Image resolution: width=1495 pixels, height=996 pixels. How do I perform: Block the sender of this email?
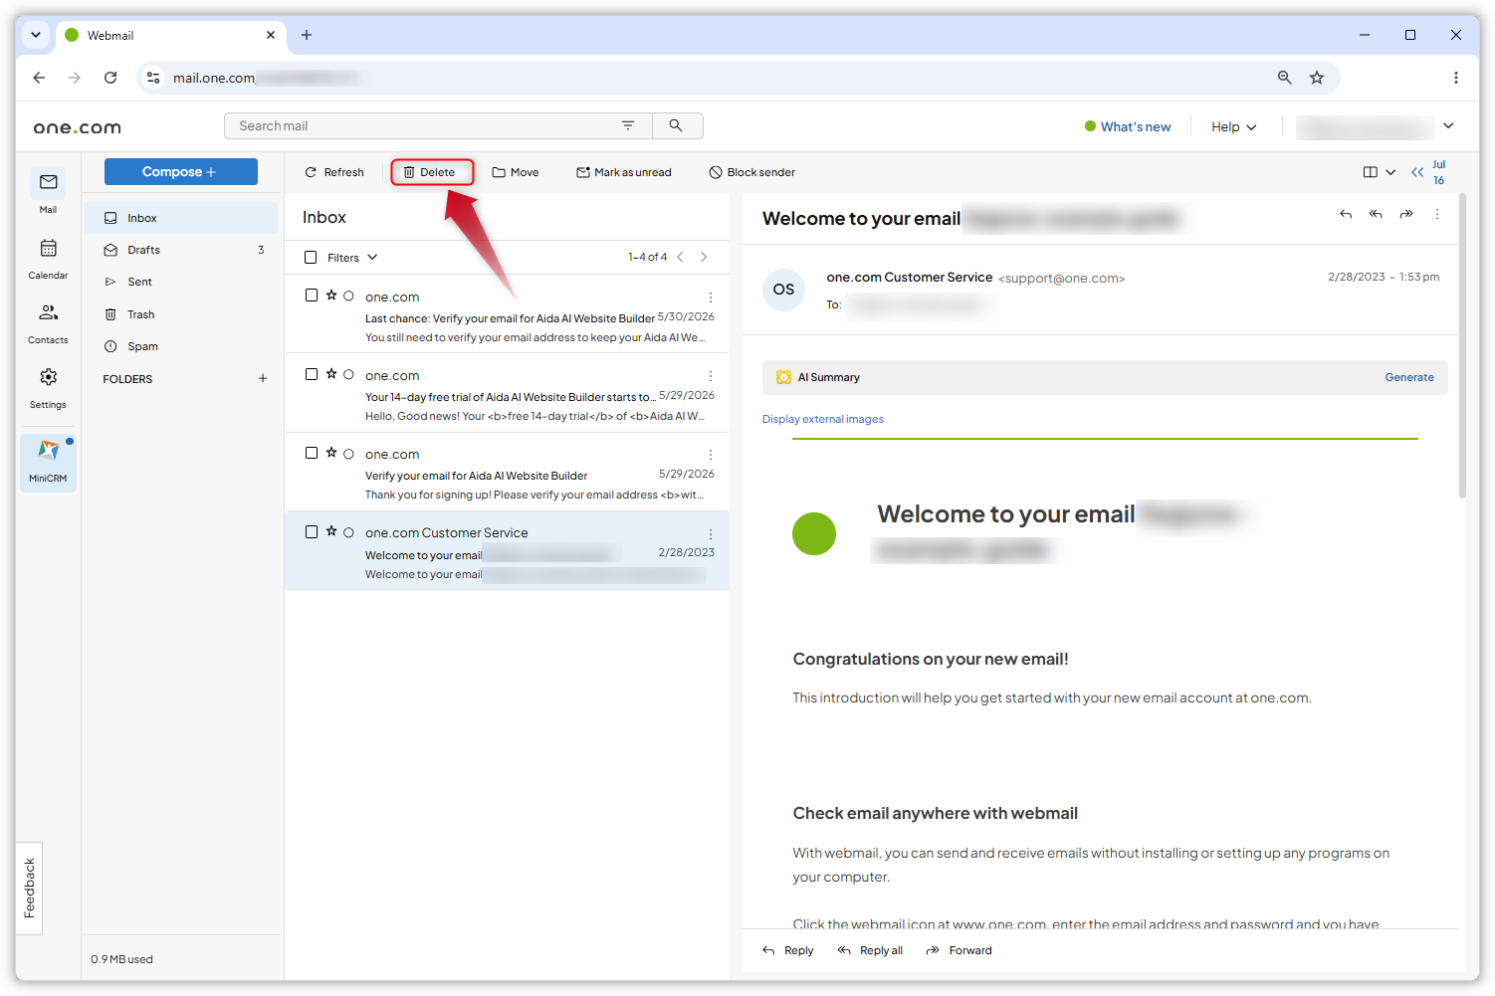(752, 172)
